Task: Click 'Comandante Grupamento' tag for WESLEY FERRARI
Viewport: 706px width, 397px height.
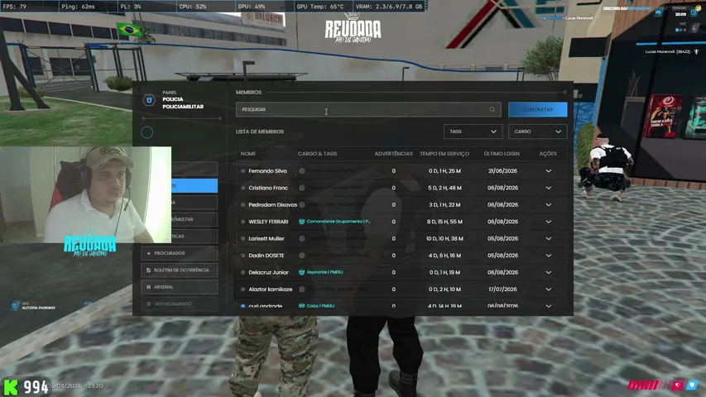Action: (x=339, y=222)
